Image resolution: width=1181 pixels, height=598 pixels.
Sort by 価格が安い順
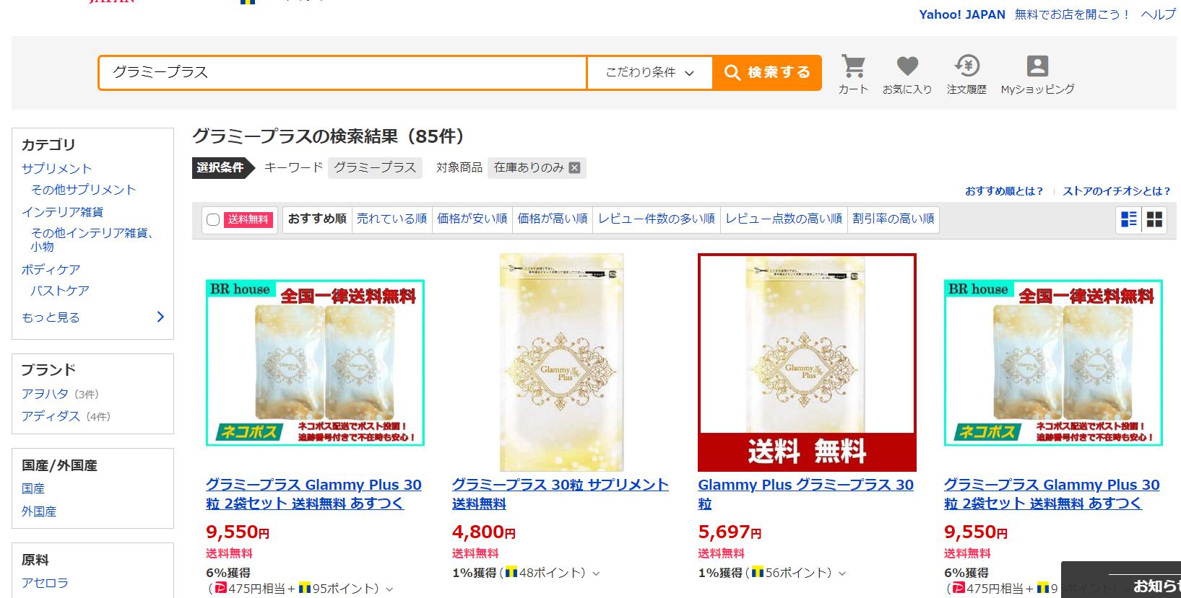point(472,219)
